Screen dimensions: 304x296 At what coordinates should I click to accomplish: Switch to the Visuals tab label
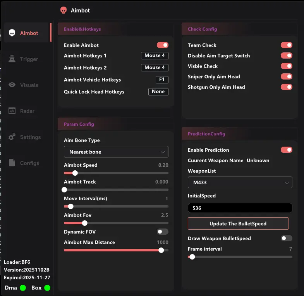(29, 85)
